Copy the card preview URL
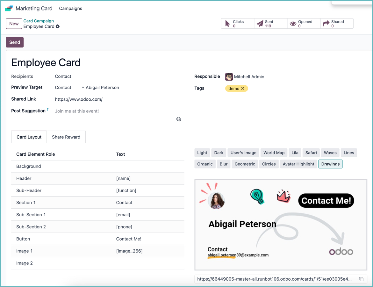The image size is (373, 287). (362, 278)
